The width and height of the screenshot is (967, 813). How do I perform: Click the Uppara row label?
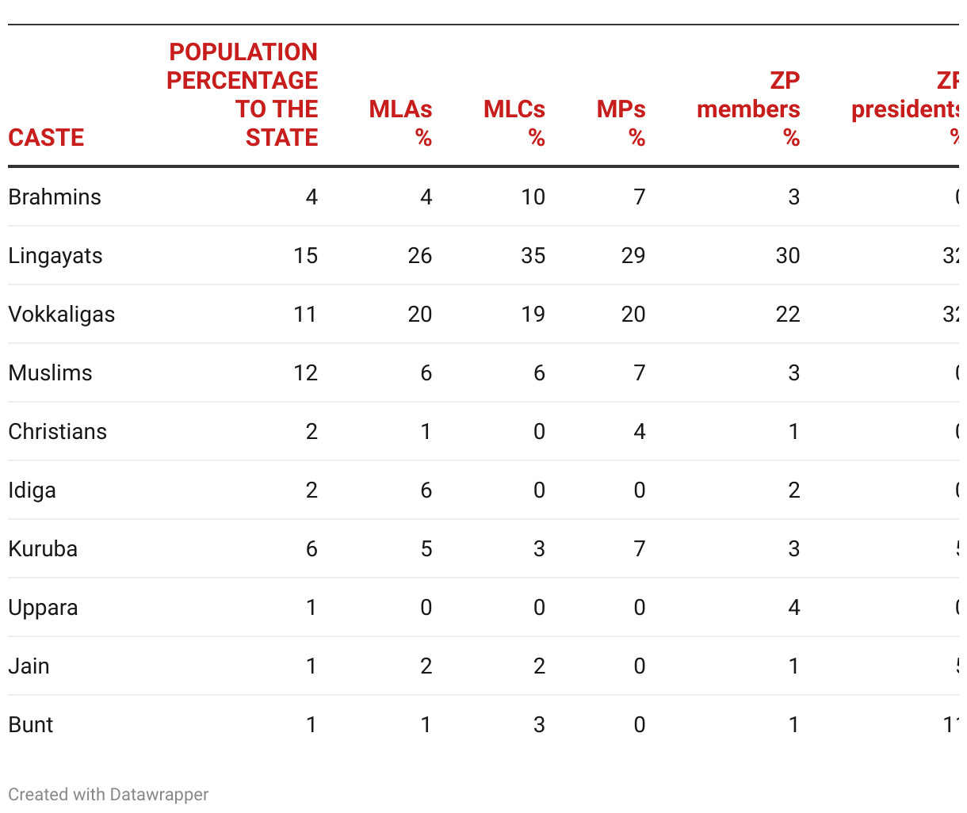[43, 608]
